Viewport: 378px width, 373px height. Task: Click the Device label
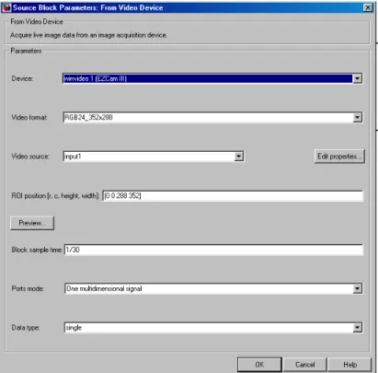click(22, 78)
